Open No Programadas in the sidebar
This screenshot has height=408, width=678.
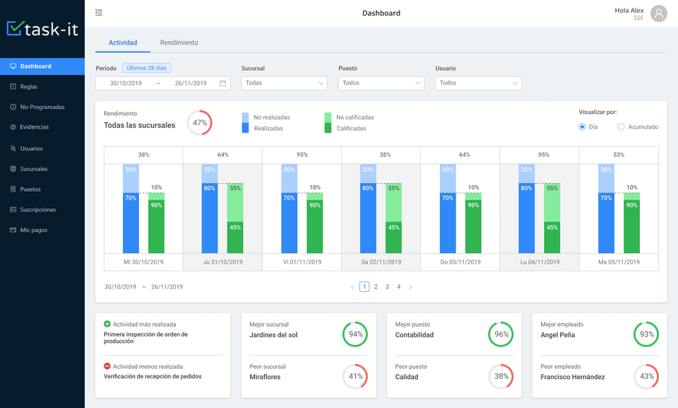point(42,107)
